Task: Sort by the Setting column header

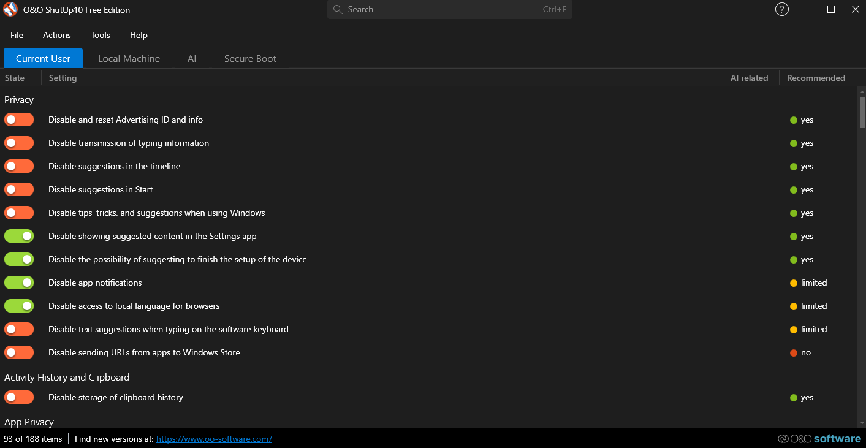Action: pos(63,78)
